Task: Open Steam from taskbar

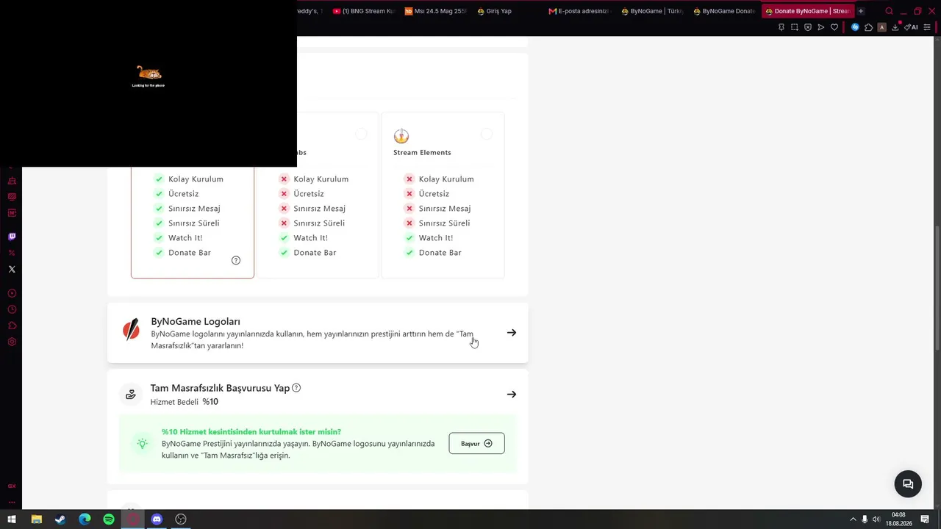Action: pyautogui.click(x=60, y=519)
